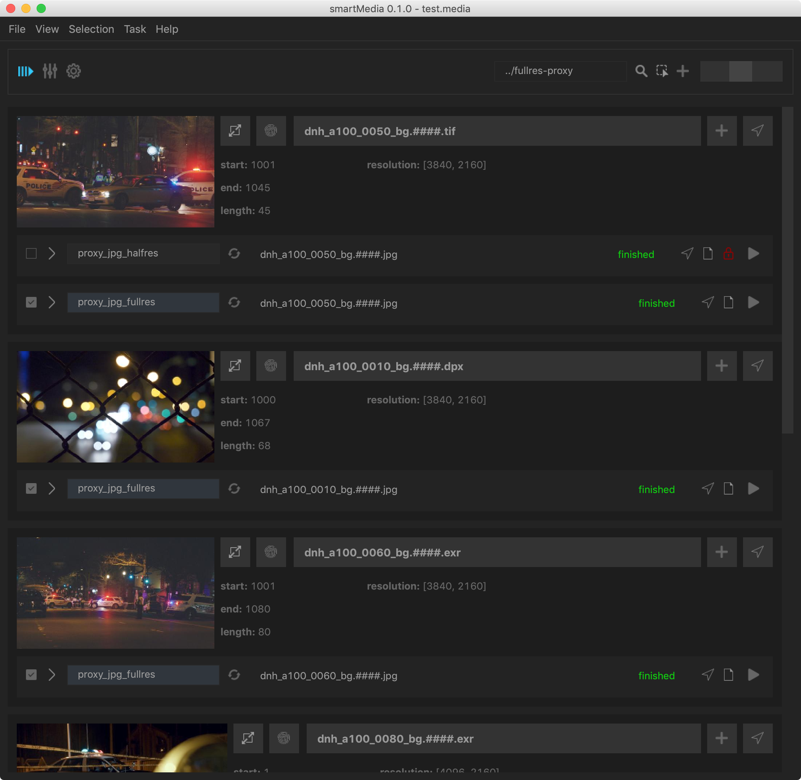Click the fingerprint icon for dnh_a100_0050_bg tif
The width and height of the screenshot is (801, 780).
tap(271, 131)
